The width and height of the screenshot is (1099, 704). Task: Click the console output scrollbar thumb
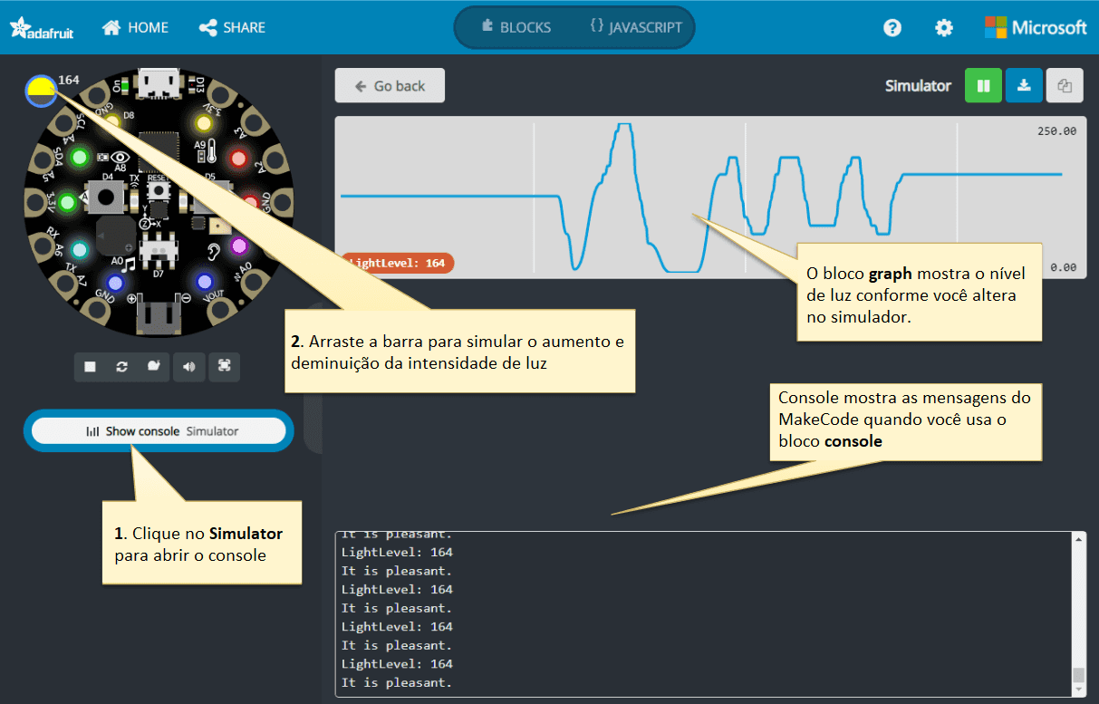click(x=1078, y=675)
